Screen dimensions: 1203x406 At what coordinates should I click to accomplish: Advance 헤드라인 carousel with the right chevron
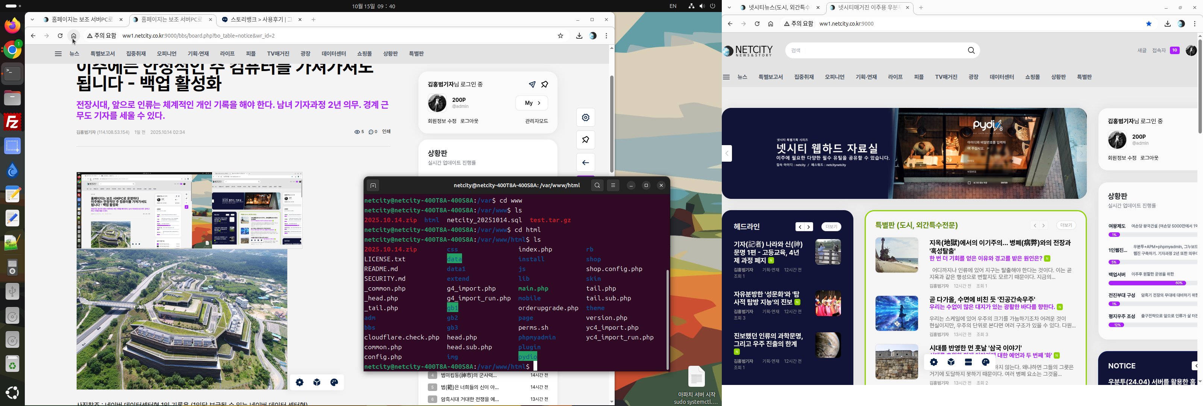click(809, 227)
